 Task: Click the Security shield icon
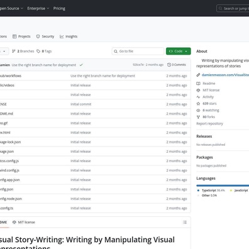coord(38,36)
